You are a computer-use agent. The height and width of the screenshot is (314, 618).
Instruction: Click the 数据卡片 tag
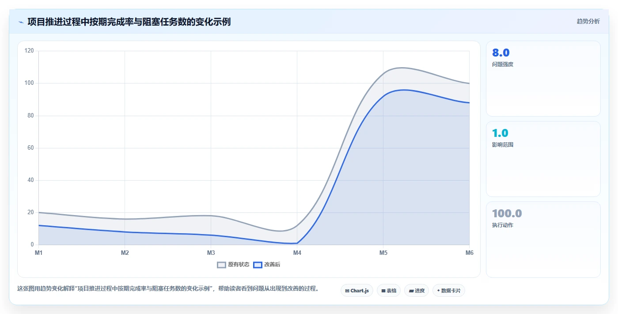click(x=449, y=291)
